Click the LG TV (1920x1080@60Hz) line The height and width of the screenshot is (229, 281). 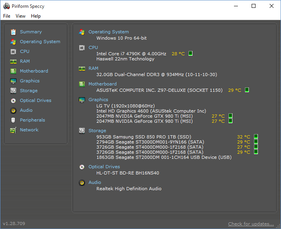[x=125, y=106]
